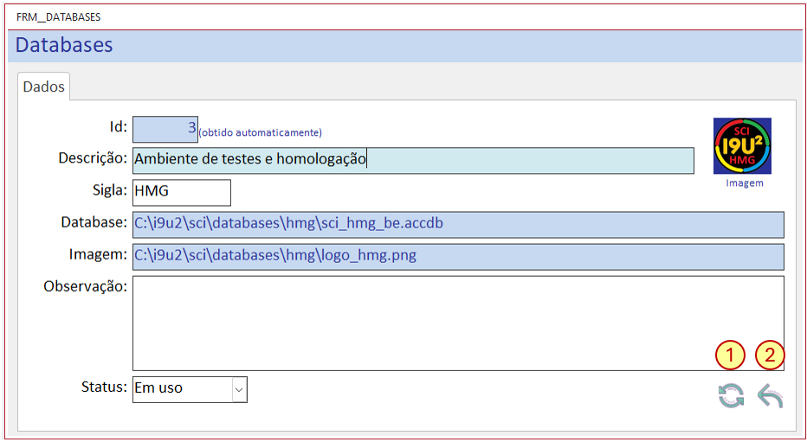807x442 pixels.
Task: Click the Imagem path field
Action: pyautogui.click(x=458, y=256)
